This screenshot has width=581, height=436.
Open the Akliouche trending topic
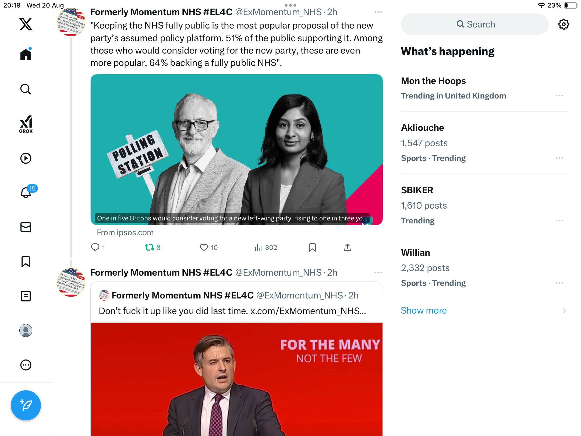[422, 128]
